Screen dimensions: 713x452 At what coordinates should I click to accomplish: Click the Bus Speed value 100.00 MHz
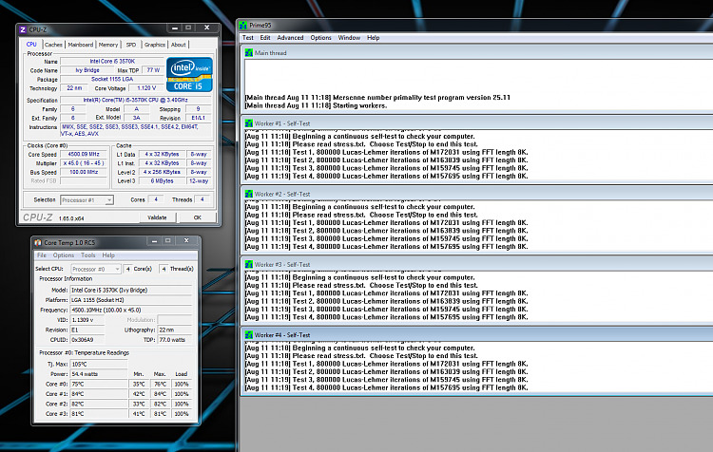pos(84,172)
